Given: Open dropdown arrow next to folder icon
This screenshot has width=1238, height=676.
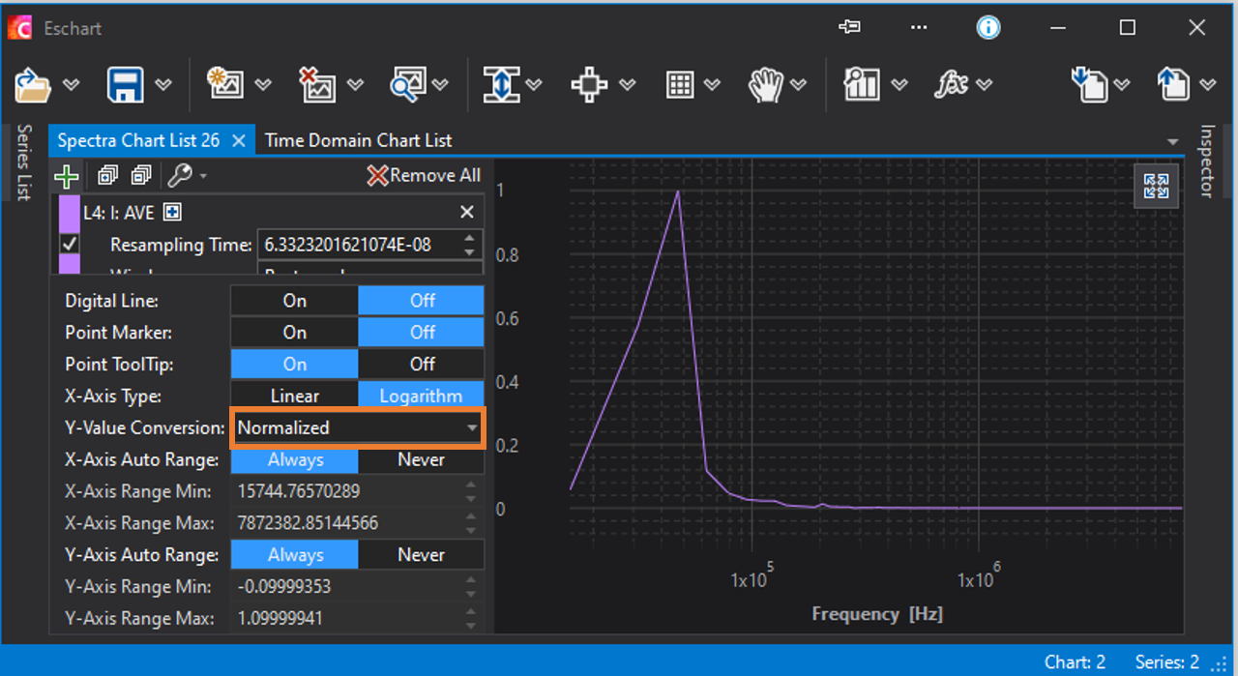Looking at the screenshot, I should tap(71, 85).
